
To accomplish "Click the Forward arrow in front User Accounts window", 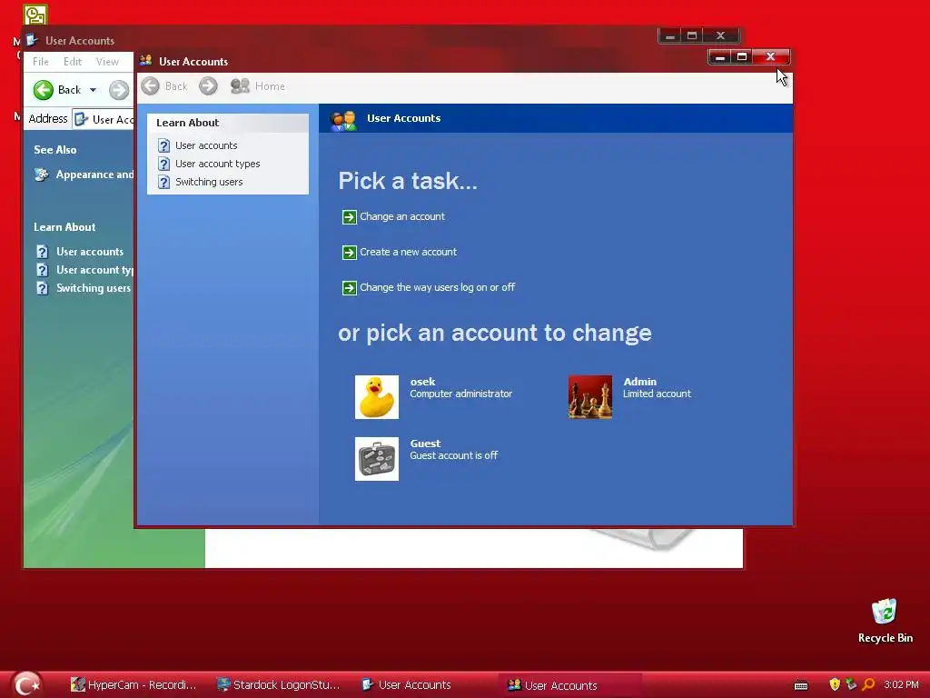I will [x=208, y=86].
